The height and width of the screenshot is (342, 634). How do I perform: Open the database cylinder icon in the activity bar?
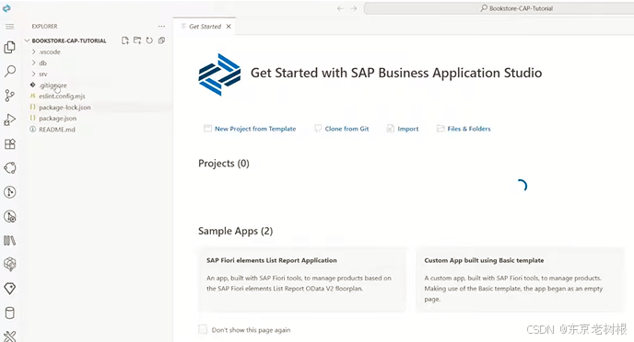point(10,313)
